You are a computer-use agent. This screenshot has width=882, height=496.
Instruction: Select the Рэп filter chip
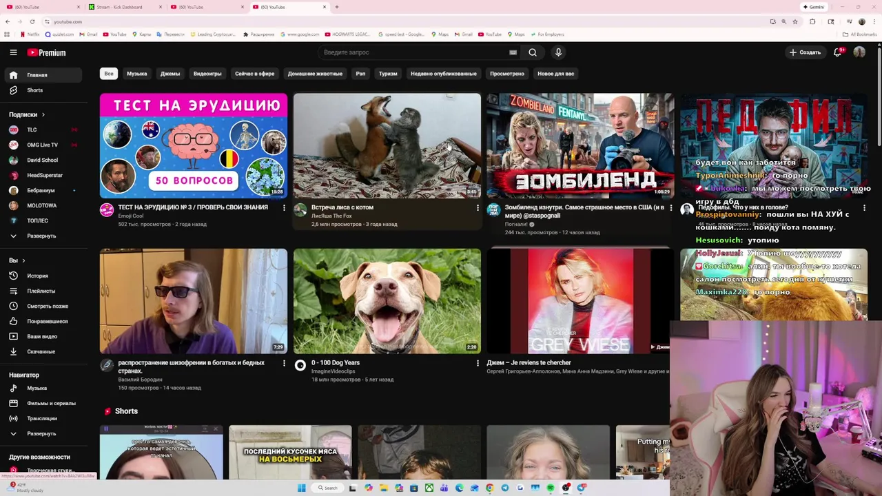click(360, 74)
